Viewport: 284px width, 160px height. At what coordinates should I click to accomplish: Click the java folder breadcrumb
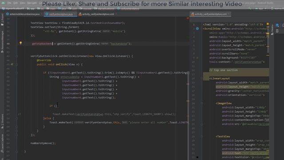coord(62,8)
